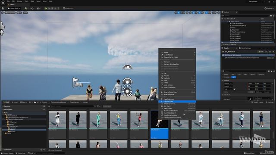
Task: Open the Platforms dropdown
Action: point(68,8)
